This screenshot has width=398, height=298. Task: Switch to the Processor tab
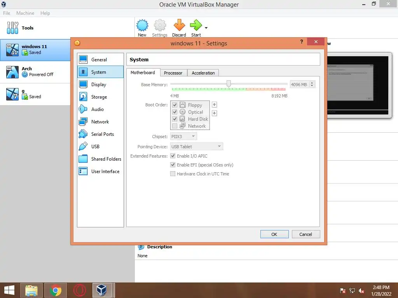(173, 73)
